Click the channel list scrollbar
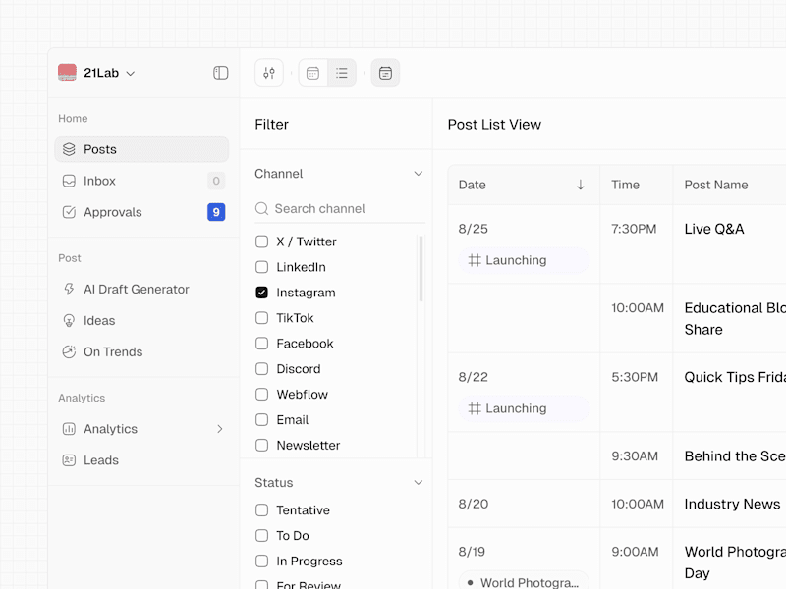Viewport: 786px width, 589px height. point(421,270)
